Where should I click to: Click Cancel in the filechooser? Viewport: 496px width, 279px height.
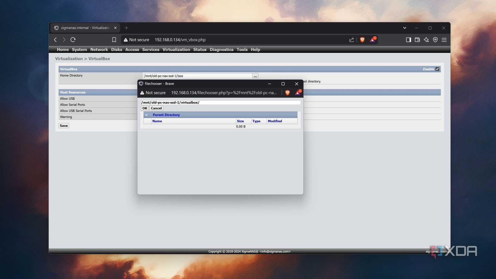tap(156, 108)
